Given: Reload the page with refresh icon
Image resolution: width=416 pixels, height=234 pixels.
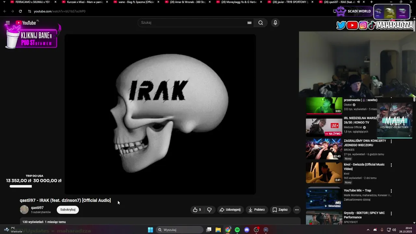Looking at the screenshot, I should 20,11.
